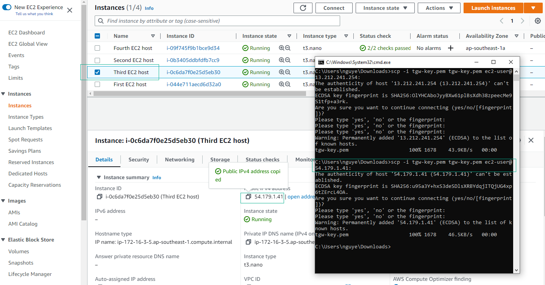Refresh the instances list

click(x=303, y=8)
